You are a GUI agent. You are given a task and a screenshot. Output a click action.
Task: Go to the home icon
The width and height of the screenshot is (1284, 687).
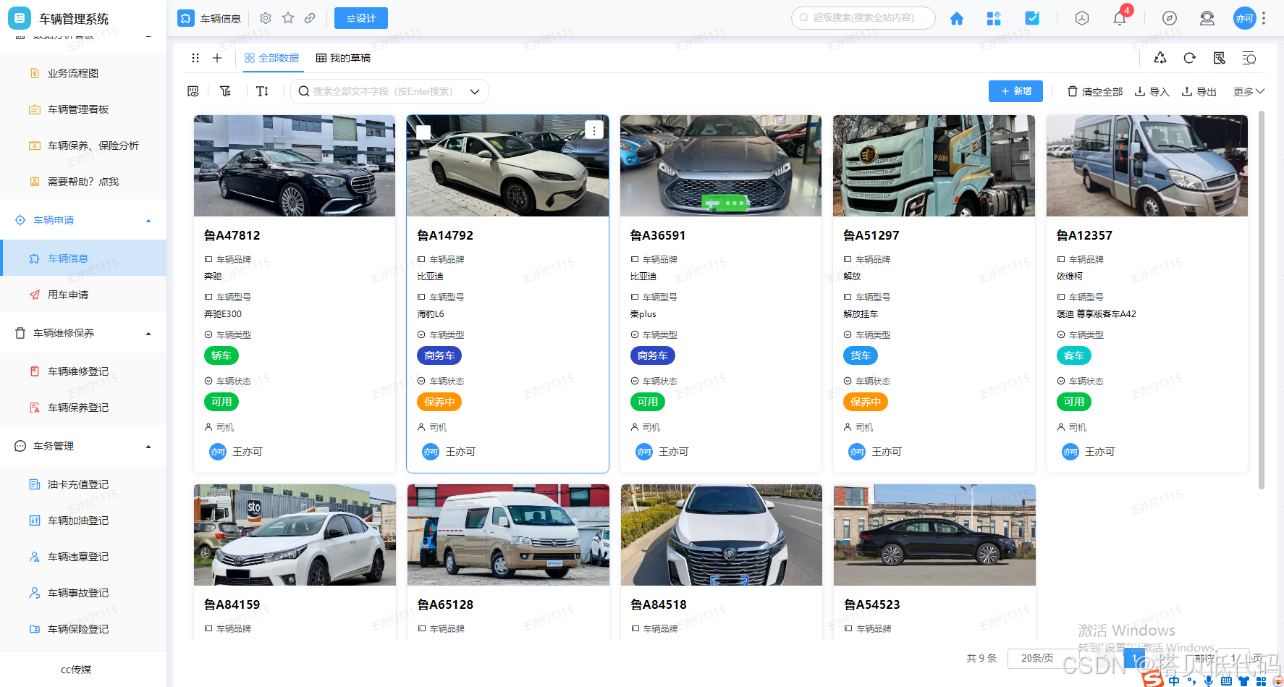click(957, 18)
